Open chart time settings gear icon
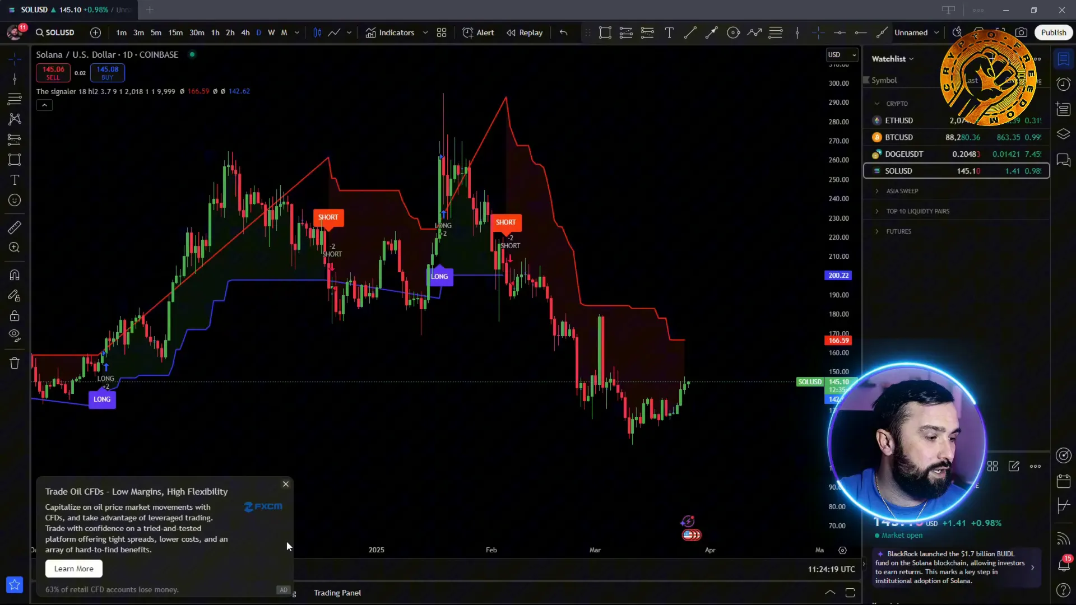Screen dimensions: 1076x605 click(842, 550)
